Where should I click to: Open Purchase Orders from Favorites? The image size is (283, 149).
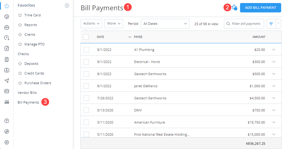(x=38, y=83)
